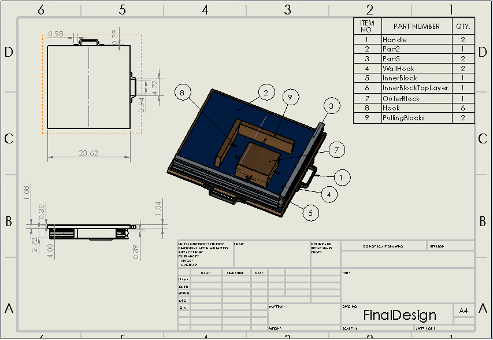Select the 4.00 dimension below the side view
The height and width of the screenshot is (340, 493).
tap(50, 251)
